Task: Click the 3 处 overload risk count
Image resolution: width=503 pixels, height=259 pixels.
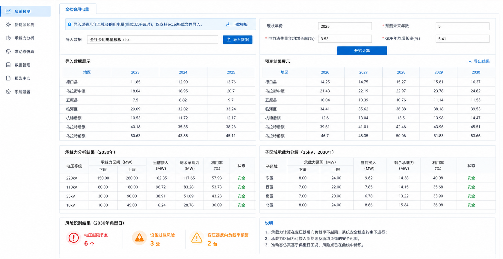Action: (x=155, y=243)
